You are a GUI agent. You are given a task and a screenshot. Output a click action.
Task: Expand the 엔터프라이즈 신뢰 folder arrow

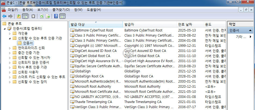(x=10, y=48)
